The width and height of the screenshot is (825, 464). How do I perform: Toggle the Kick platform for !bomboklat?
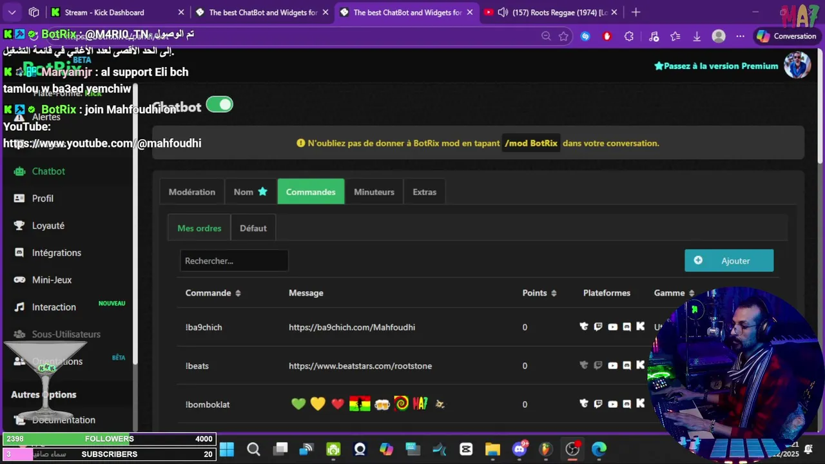tap(640, 404)
